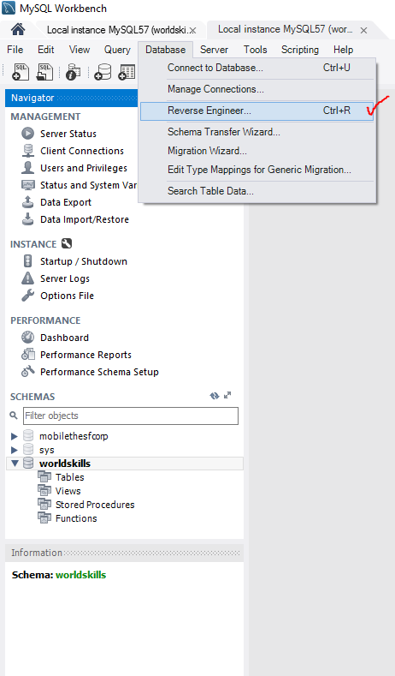Click the Filter objects search field
This screenshot has height=676, width=395.
pyautogui.click(x=130, y=416)
